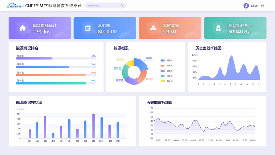Toggle the yellow 教学楼 legend swatch
275x155 pixels.
(163, 81)
